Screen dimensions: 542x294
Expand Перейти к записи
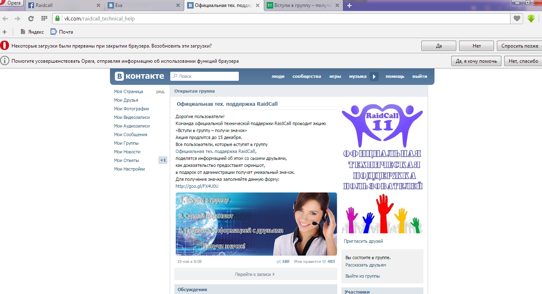tap(255, 274)
